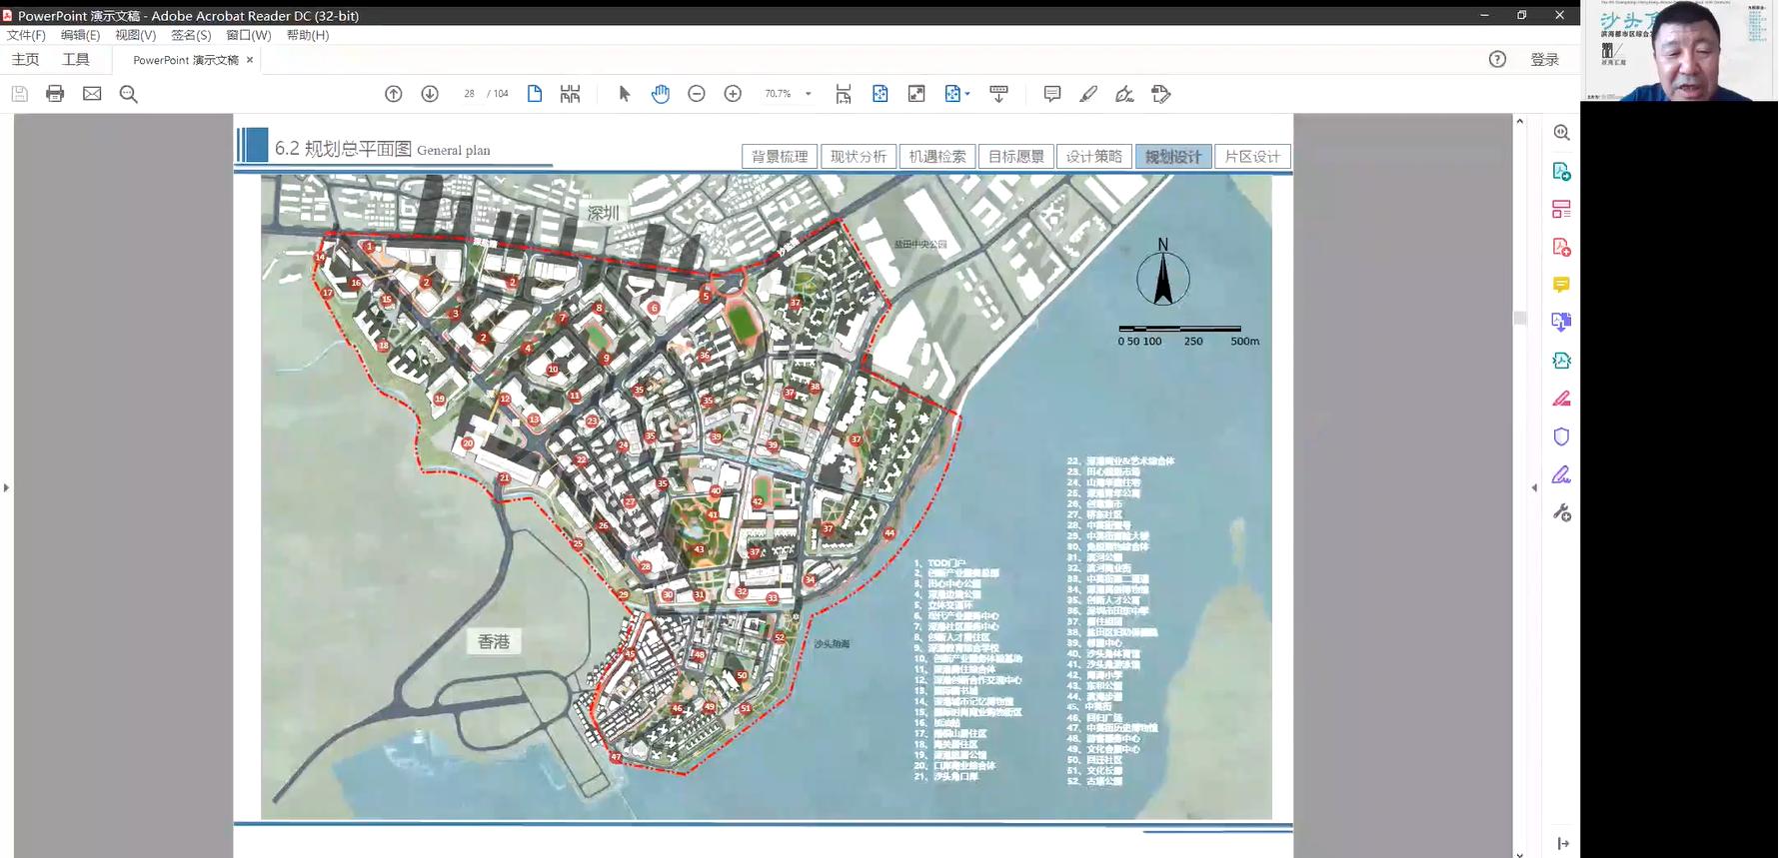
Task: Activate the hand pan tool
Action: click(661, 94)
